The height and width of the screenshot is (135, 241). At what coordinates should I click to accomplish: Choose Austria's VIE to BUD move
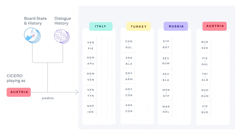coord(205,109)
